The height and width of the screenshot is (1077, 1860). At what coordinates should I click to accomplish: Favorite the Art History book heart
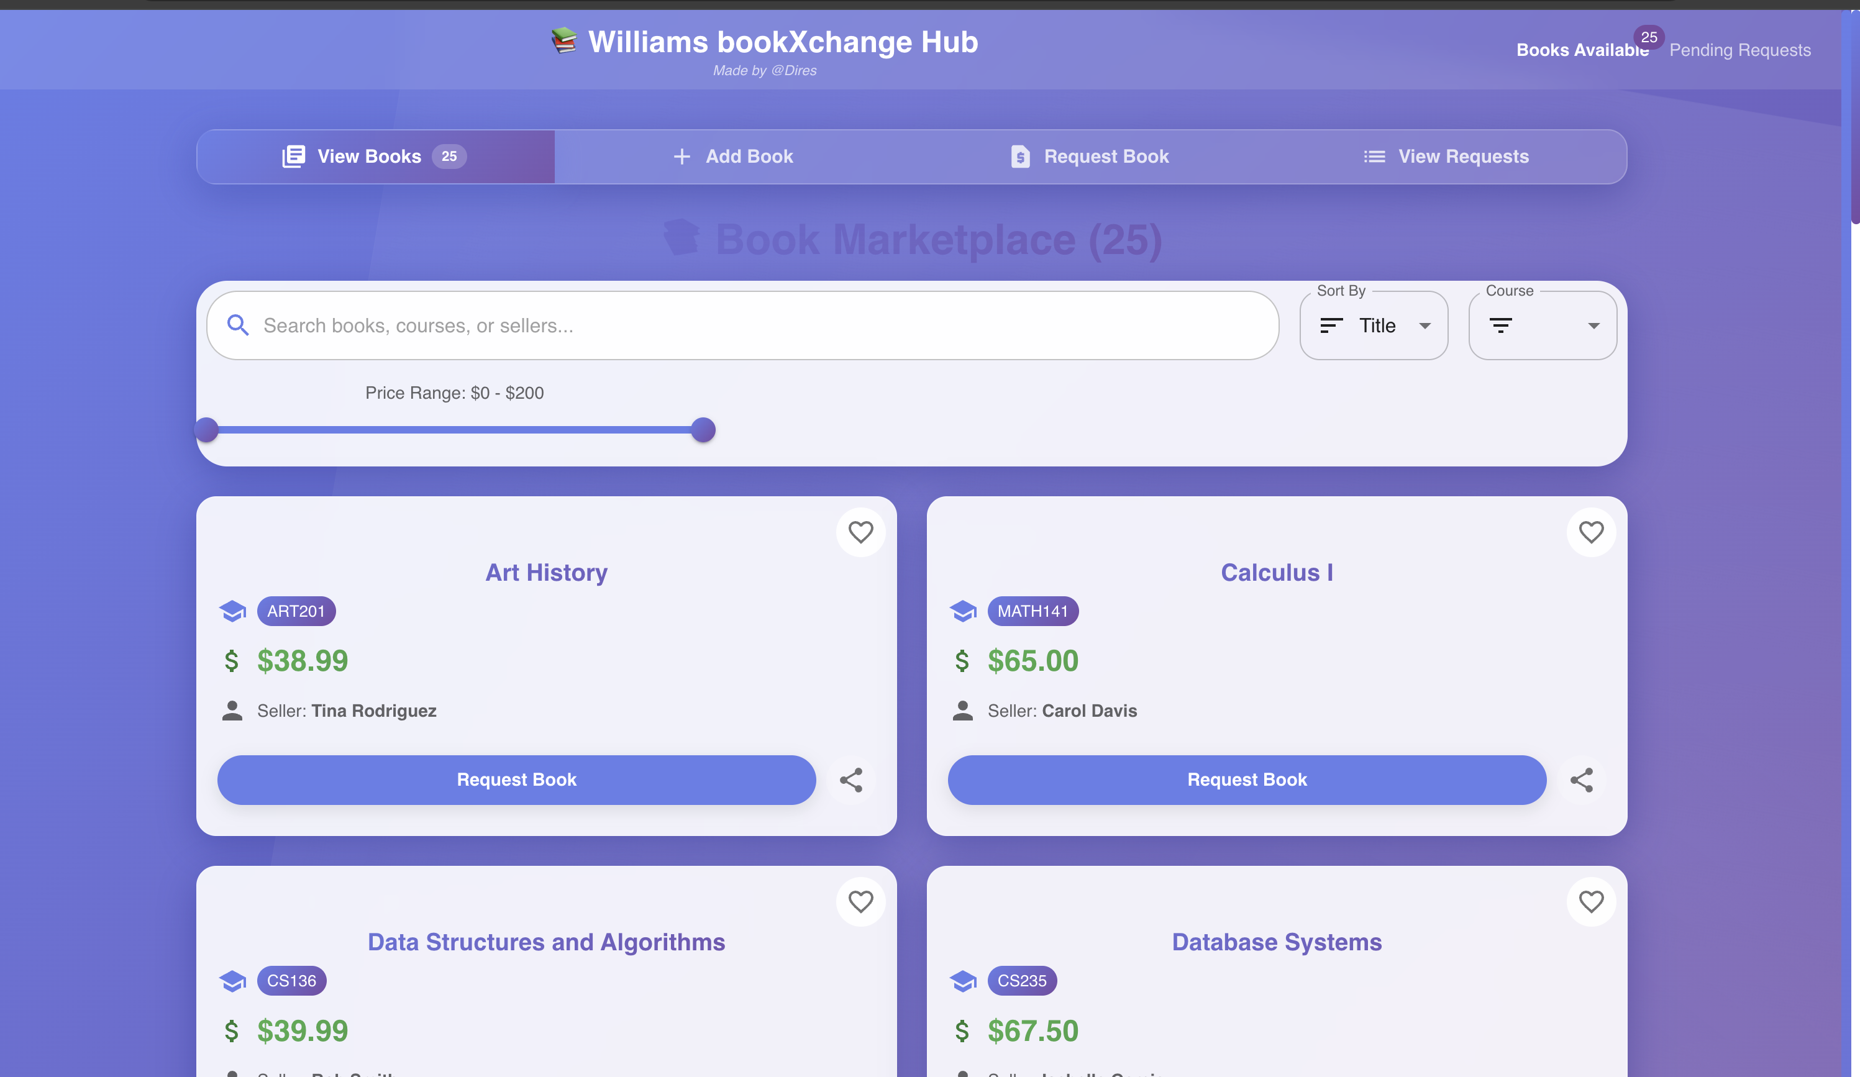click(x=860, y=532)
